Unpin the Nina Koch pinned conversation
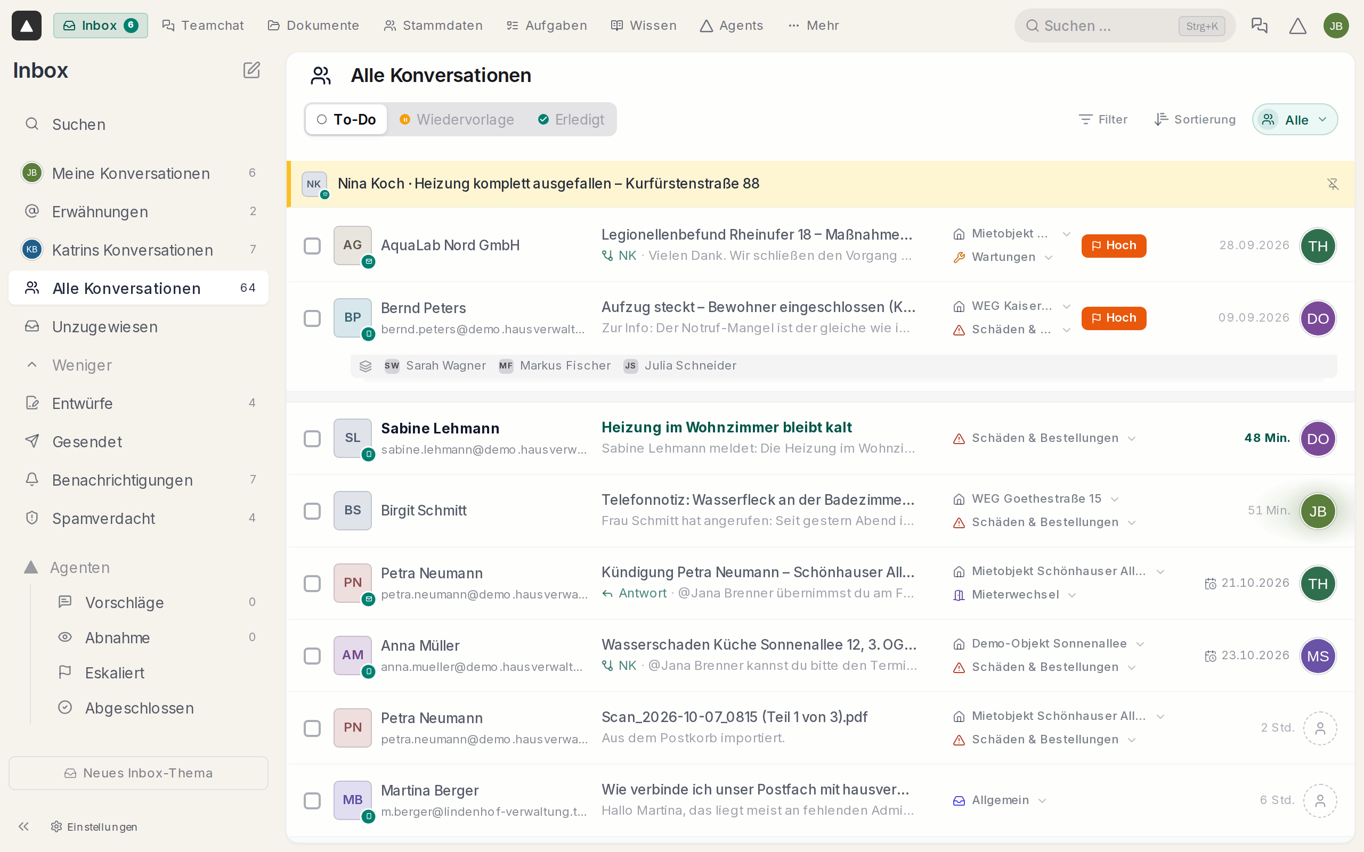The width and height of the screenshot is (1364, 852). click(x=1333, y=184)
